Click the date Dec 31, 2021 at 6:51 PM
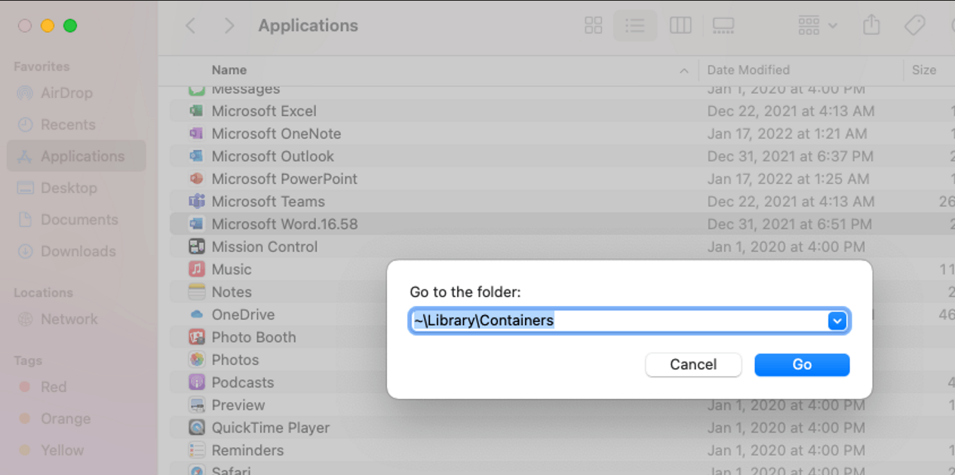Viewport: 955px width, 475px height. 789,224
